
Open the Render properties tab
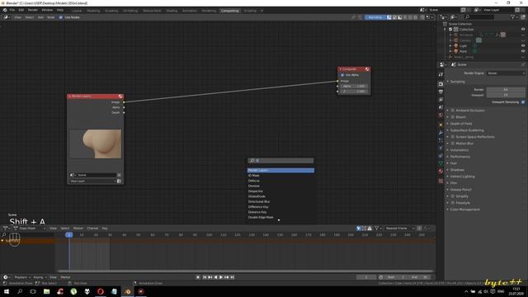(441, 84)
